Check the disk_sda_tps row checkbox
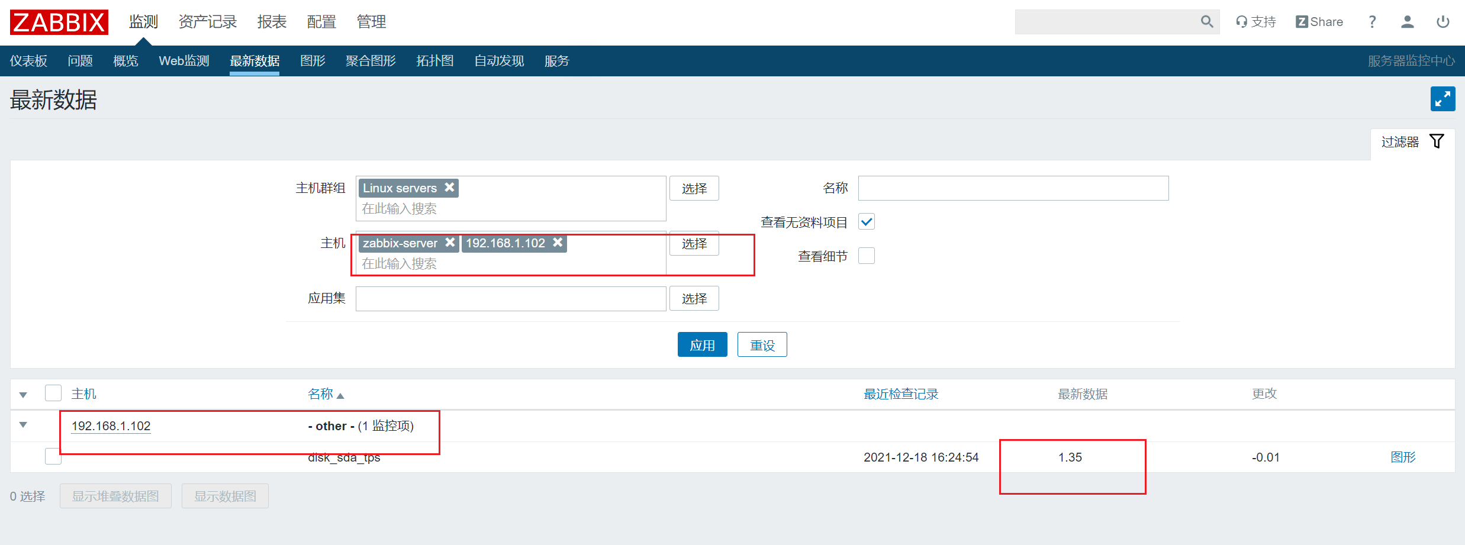This screenshot has height=545, width=1465. [53, 456]
